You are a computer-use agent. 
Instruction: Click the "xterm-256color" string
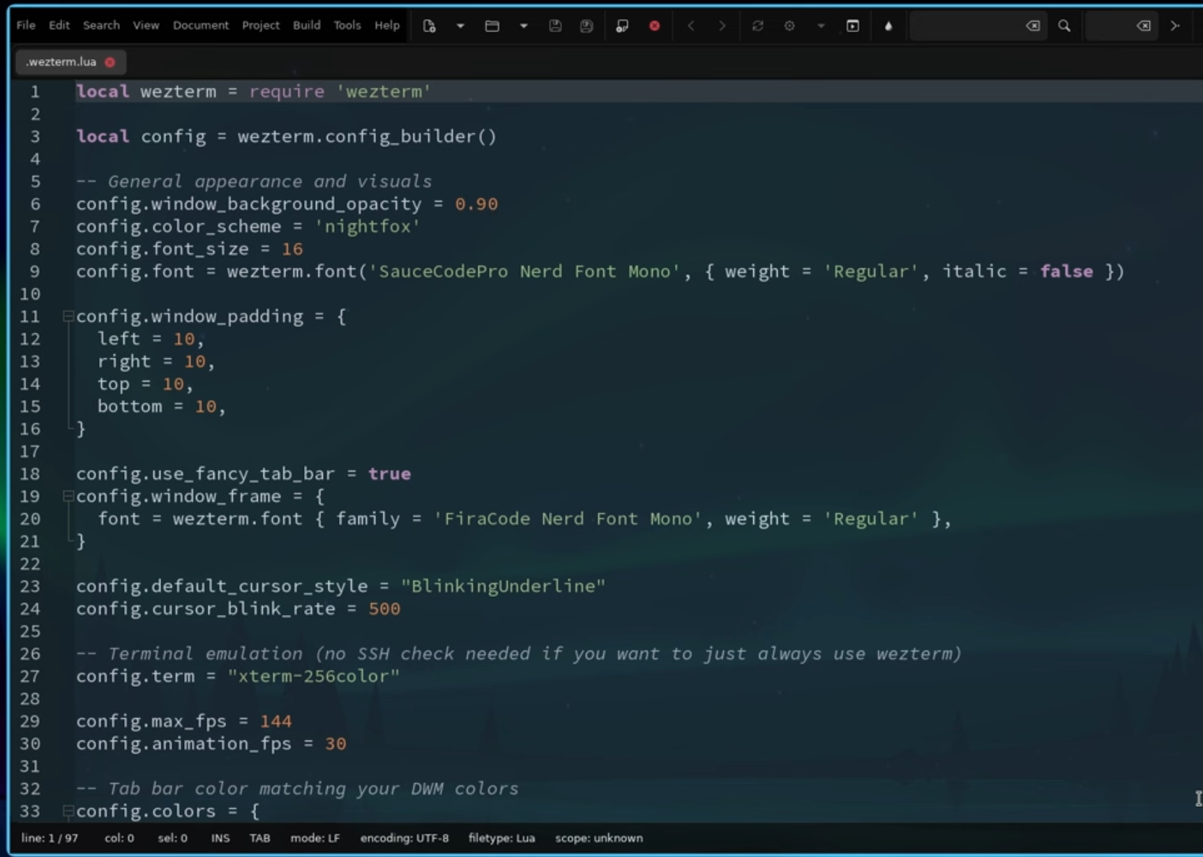(x=314, y=676)
